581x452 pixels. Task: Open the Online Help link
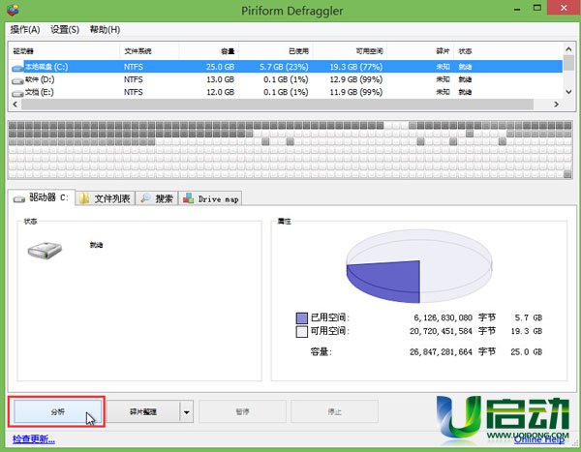(539, 439)
